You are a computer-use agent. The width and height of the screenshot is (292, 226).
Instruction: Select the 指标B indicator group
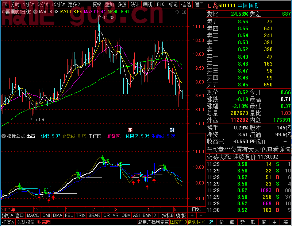pyautogui.click(x=168, y=215)
